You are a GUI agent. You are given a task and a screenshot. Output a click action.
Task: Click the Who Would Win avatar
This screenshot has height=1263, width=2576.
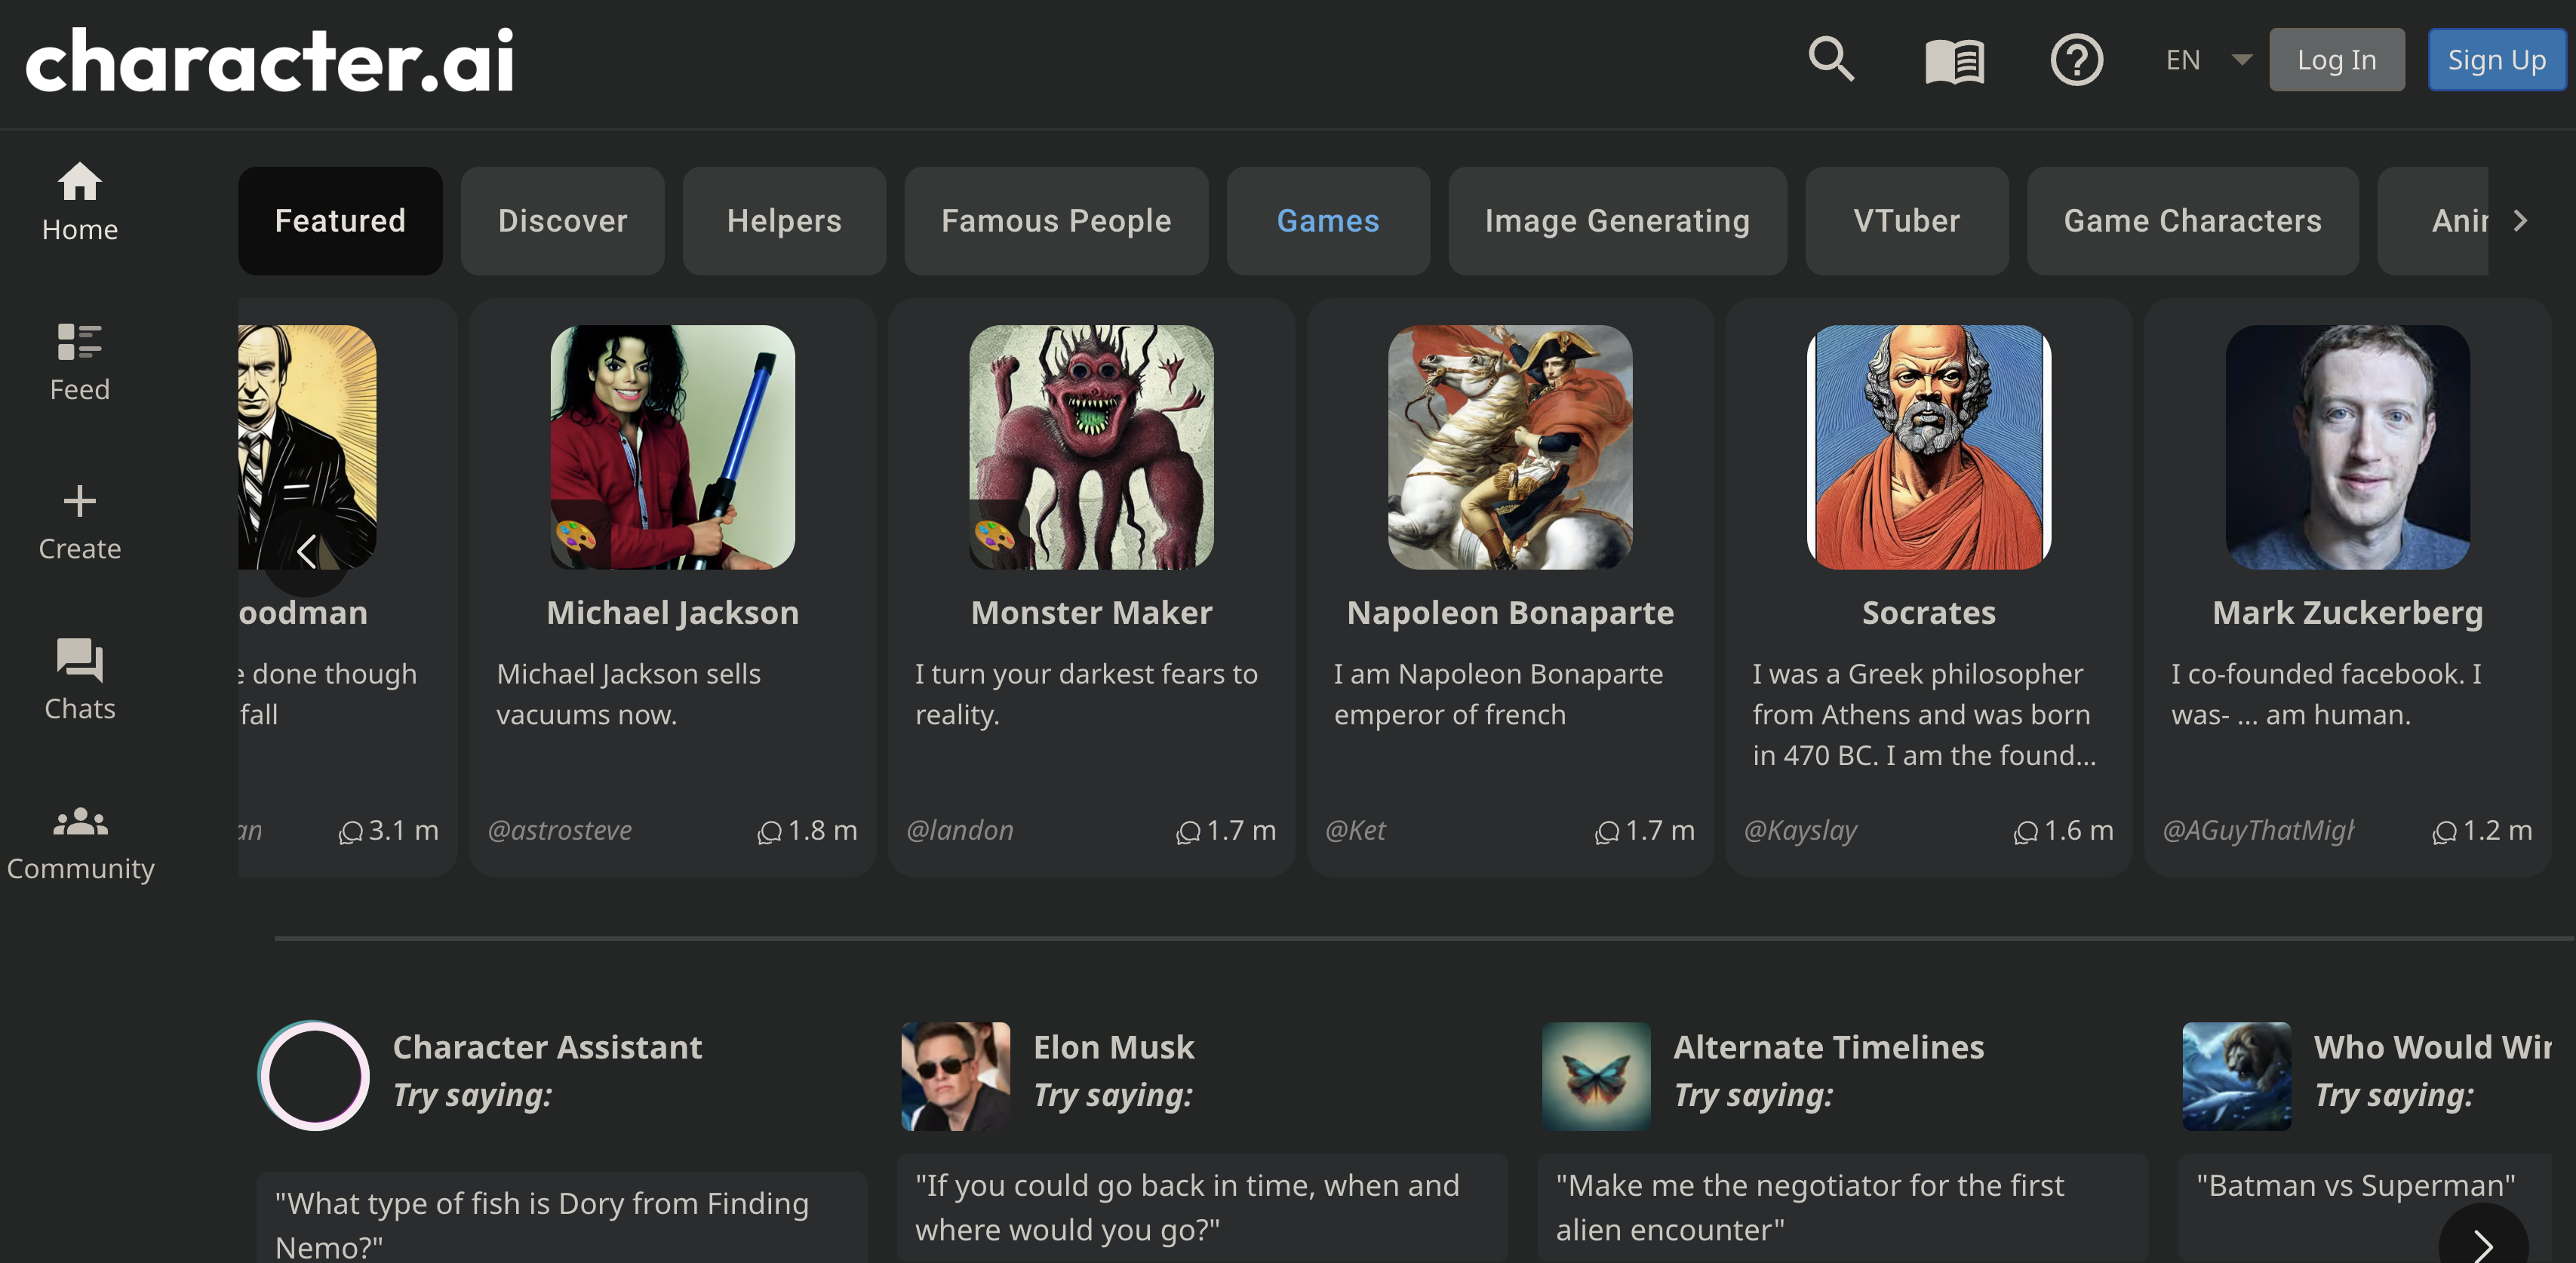pos(2237,1076)
